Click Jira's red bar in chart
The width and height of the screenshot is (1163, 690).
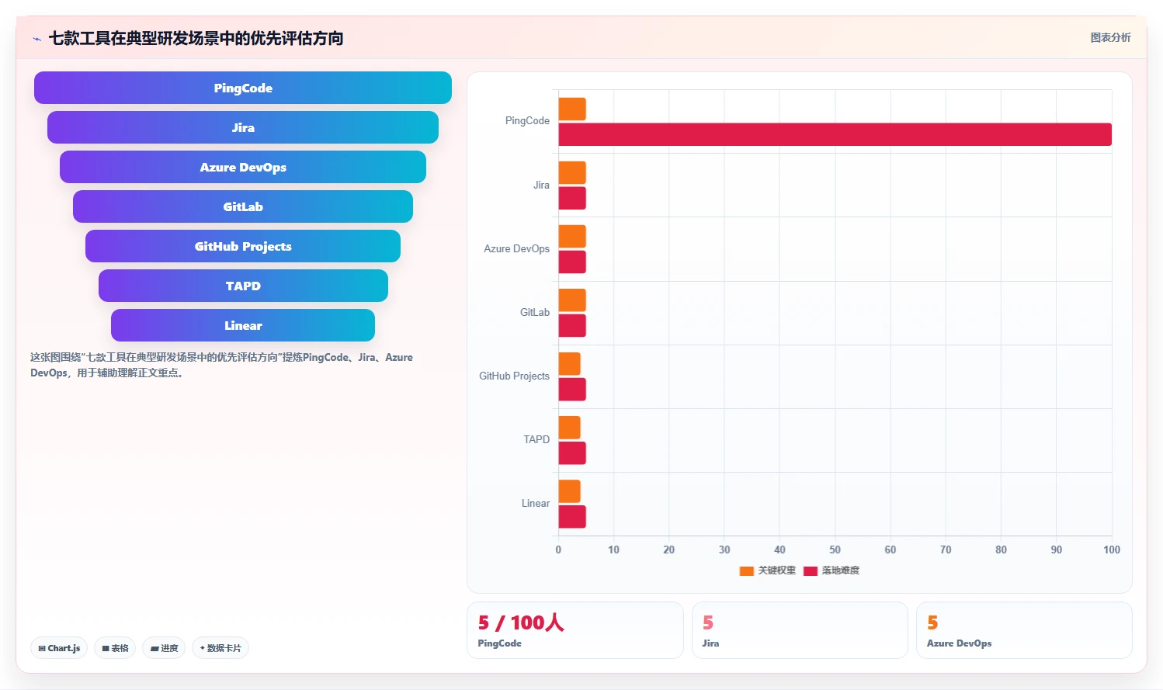click(572, 198)
